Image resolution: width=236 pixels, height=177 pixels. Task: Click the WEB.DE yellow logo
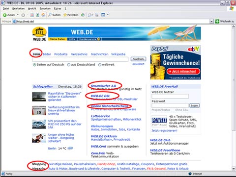point(39,34)
